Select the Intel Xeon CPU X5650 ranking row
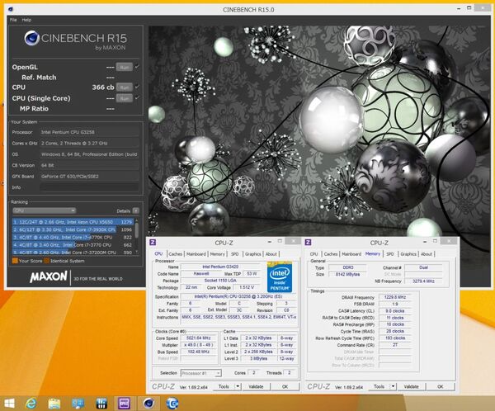 tap(73, 222)
